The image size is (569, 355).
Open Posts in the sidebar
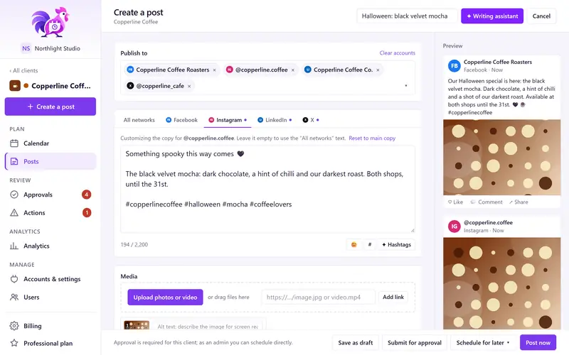(x=50, y=162)
